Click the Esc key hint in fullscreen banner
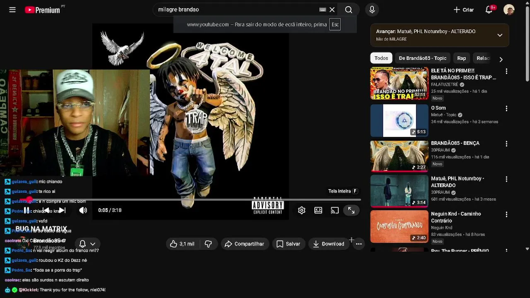 tap(335, 24)
